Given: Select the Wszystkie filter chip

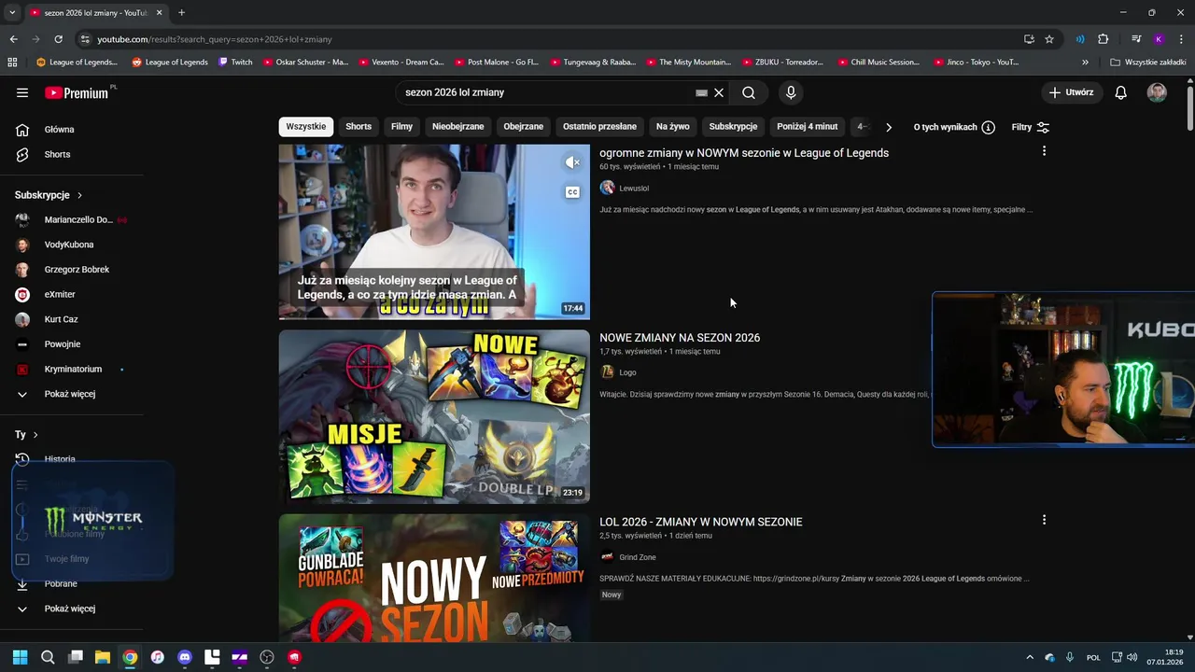Looking at the screenshot, I should [306, 127].
